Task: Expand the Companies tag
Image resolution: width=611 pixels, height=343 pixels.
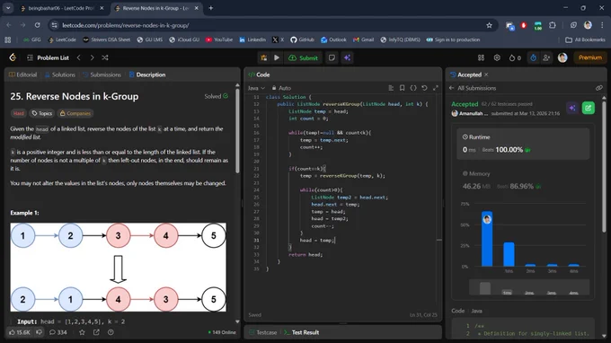Action: 75,113
